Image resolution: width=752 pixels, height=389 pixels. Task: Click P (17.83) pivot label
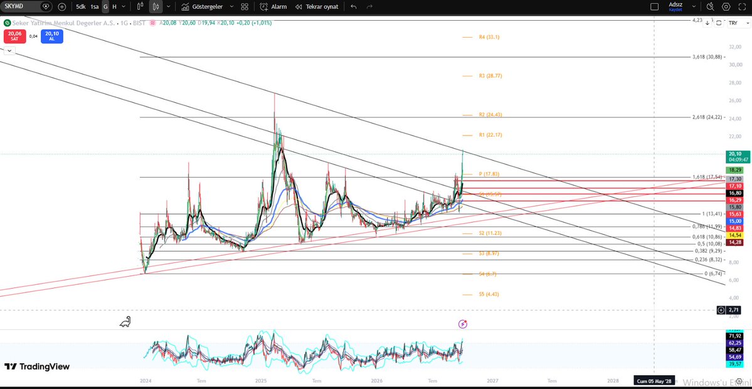(x=489, y=174)
